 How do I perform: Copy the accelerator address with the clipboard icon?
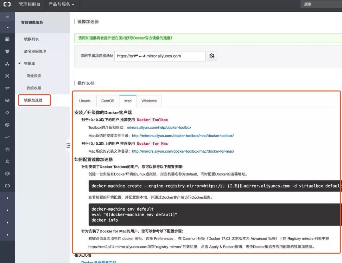[x=212, y=56]
